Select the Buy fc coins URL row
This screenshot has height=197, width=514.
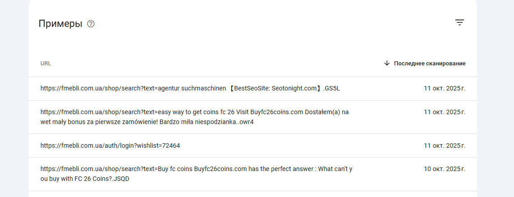(x=197, y=169)
